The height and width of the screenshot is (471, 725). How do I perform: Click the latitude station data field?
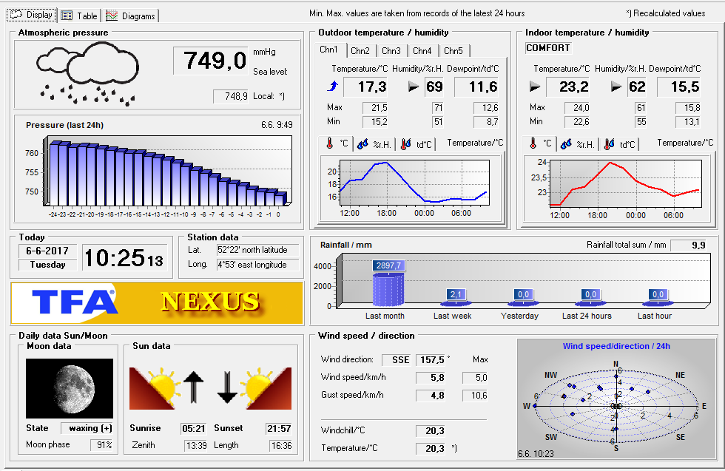click(x=257, y=250)
